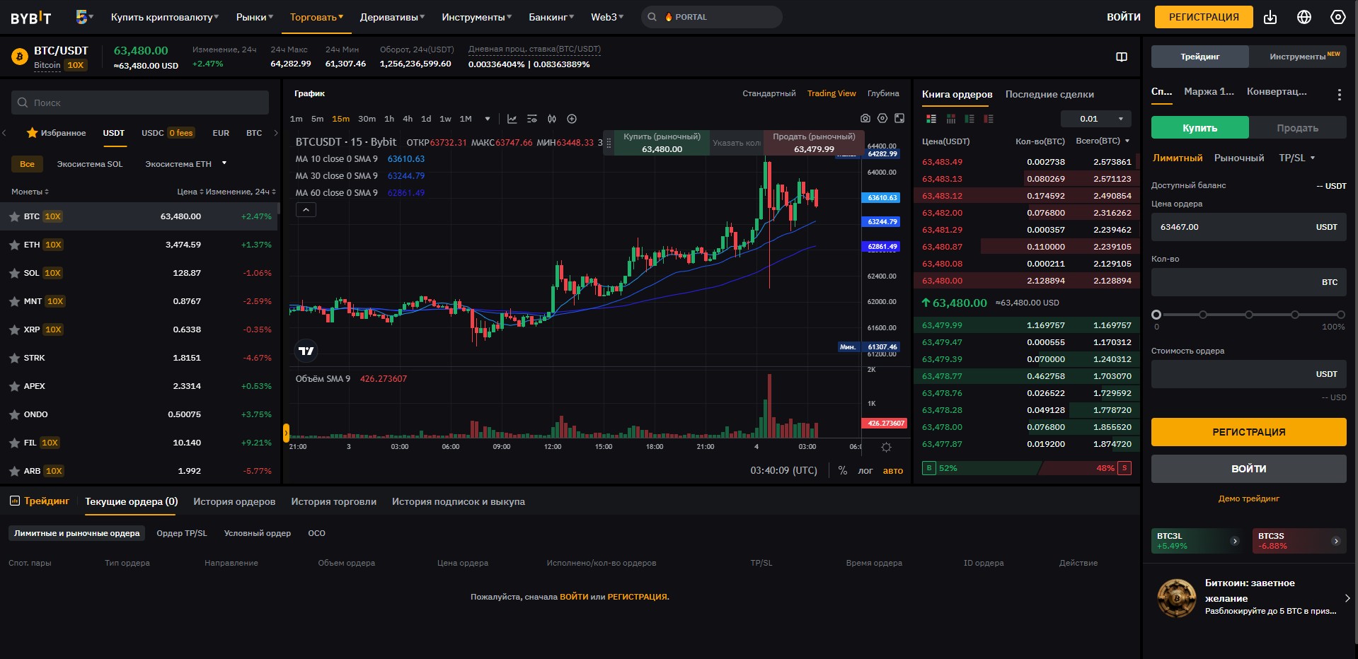Image resolution: width=1358 pixels, height=659 pixels.
Task: Open История ордеров tab
Action: (x=234, y=501)
